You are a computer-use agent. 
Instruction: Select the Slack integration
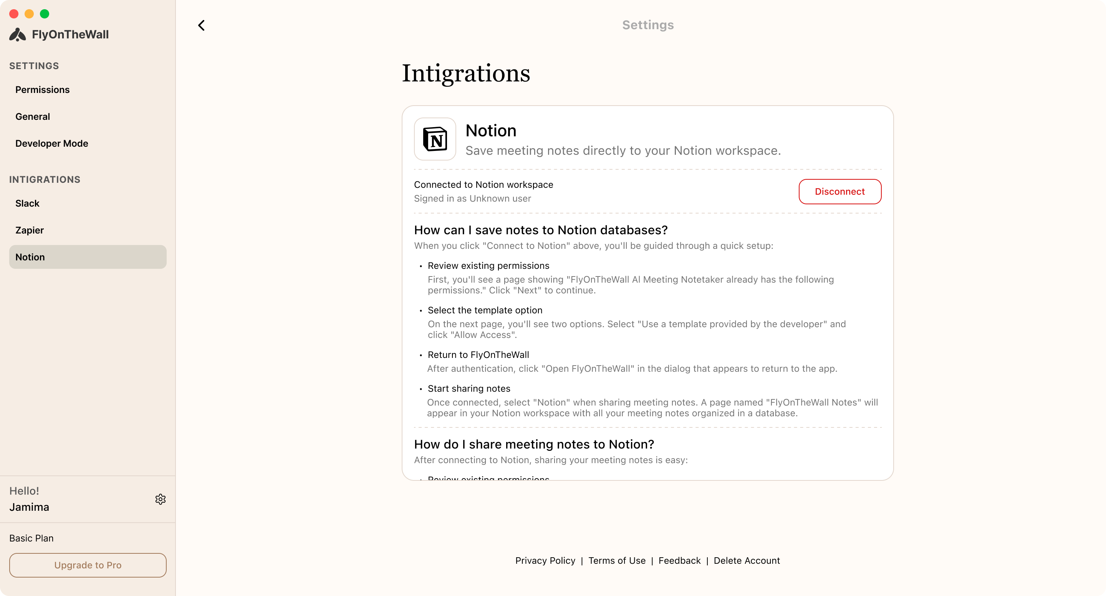[x=88, y=203]
